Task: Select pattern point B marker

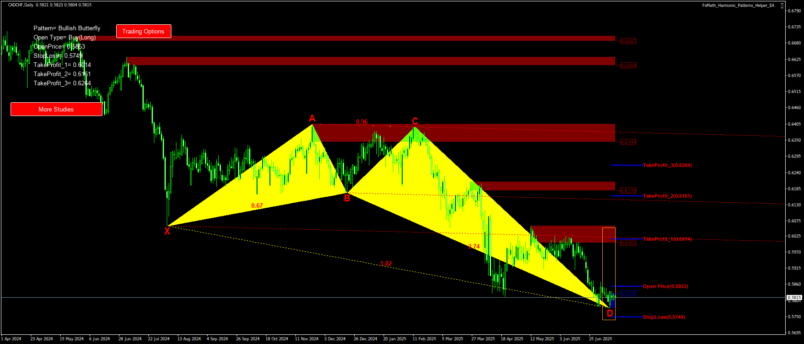Action: (347, 198)
